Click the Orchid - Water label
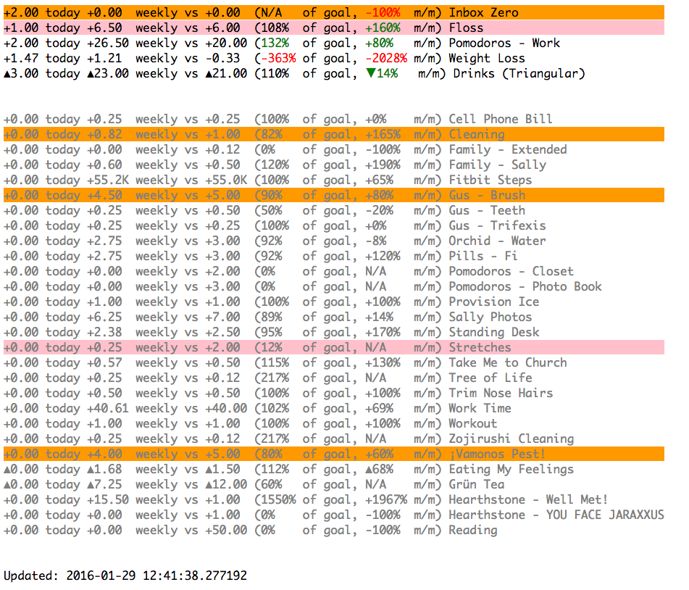The image size is (689, 590). click(497, 241)
